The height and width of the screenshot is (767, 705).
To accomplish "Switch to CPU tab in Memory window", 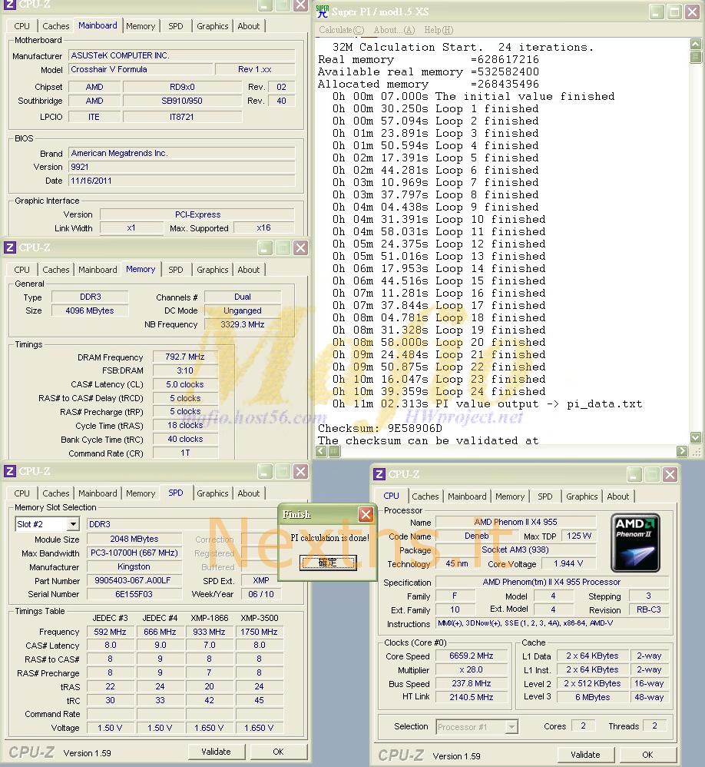I will click(x=22, y=270).
